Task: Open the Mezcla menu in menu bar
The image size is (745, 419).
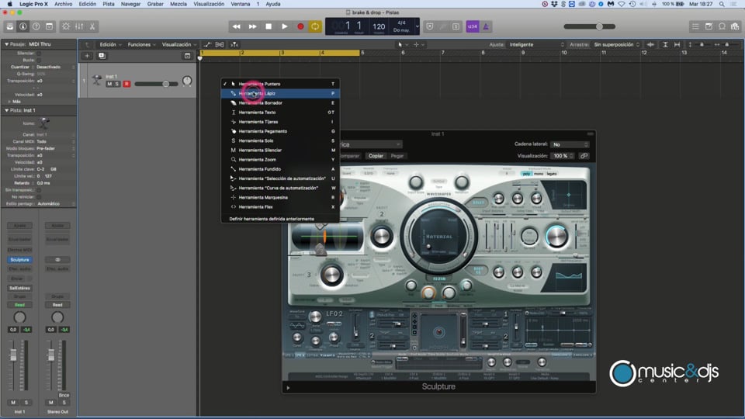Action: point(178,4)
